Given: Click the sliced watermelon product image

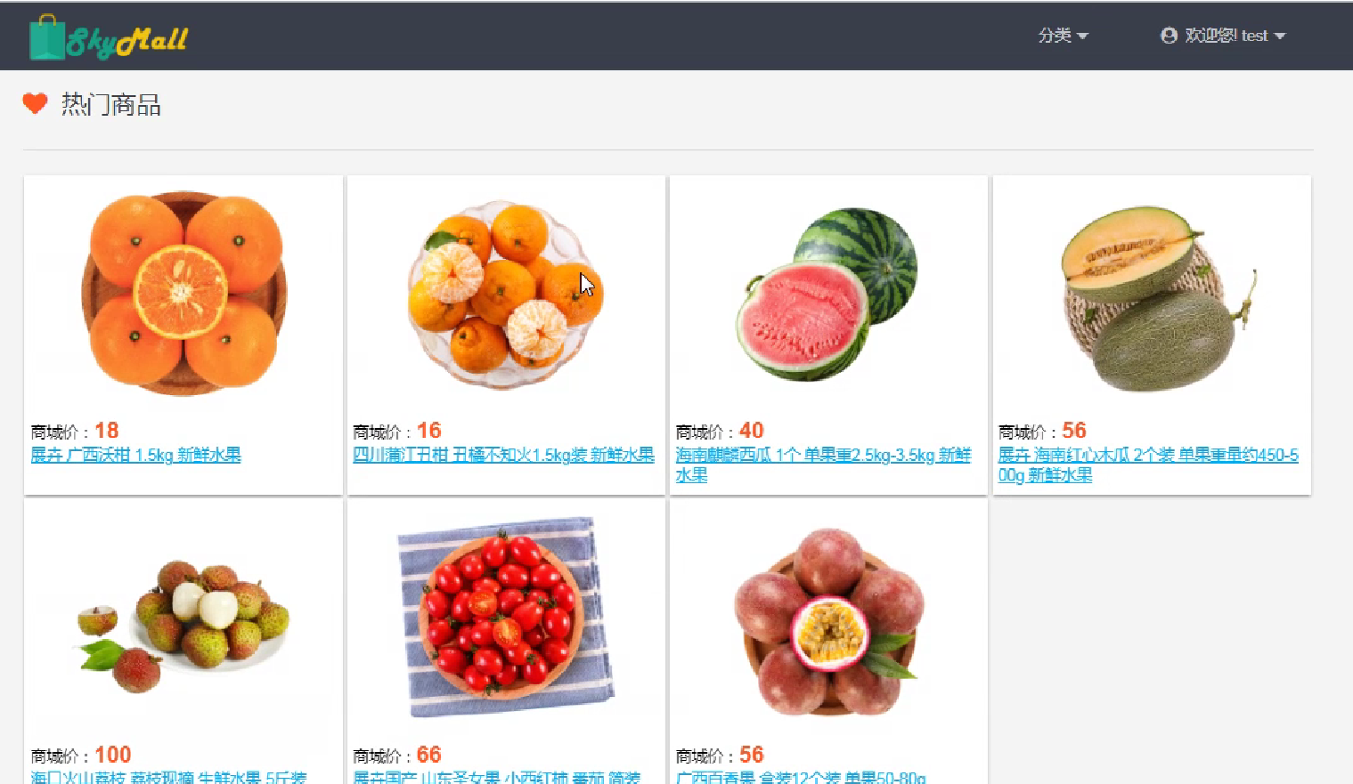Looking at the screenshot, I should click(827, 295).
